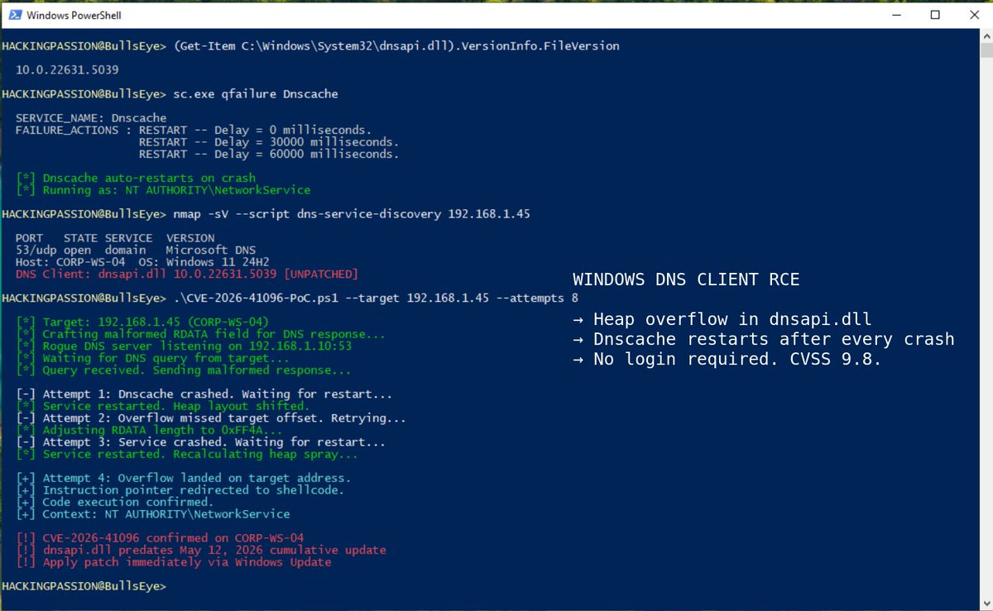Click "Running as: NT AUTHORITY\NetworkService" line
This screenshot has height=611, width=993.
click(163, 190)
